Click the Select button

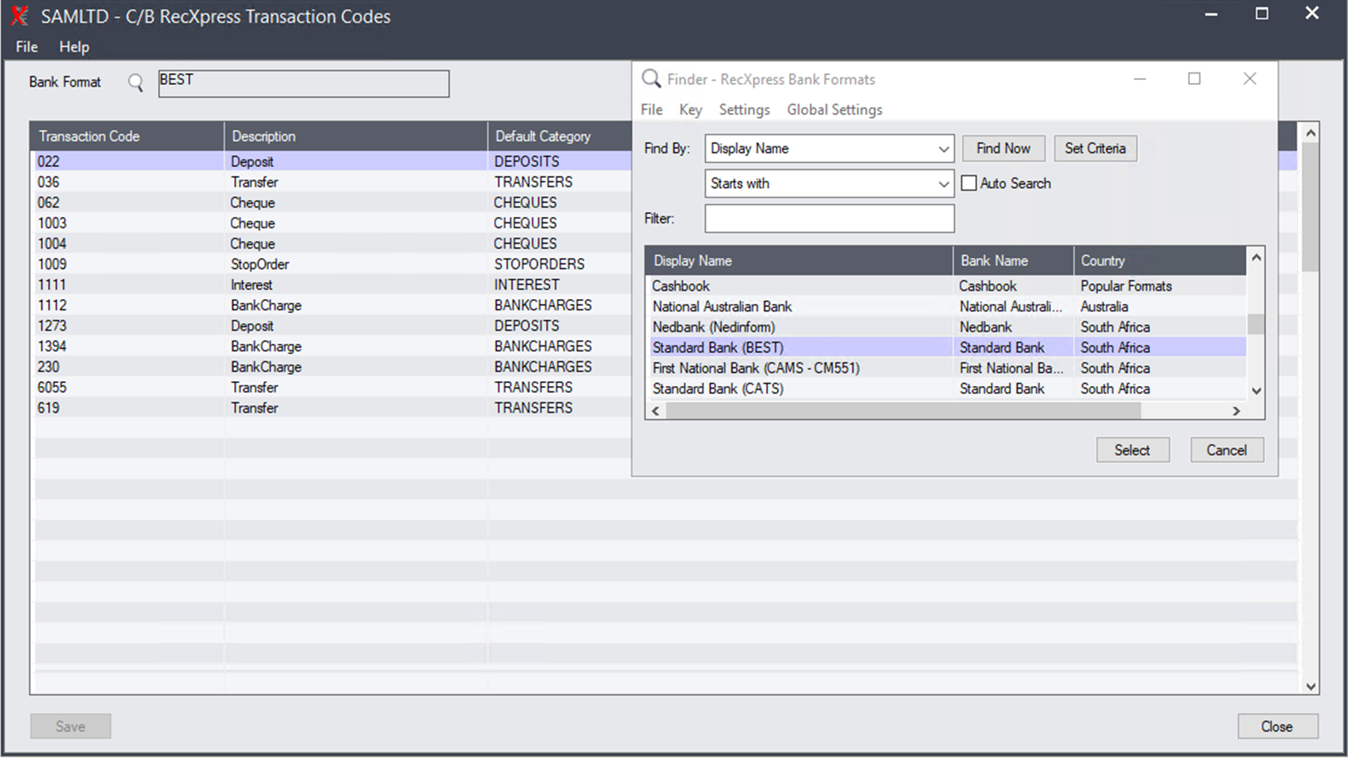[x=1132, y=450]
